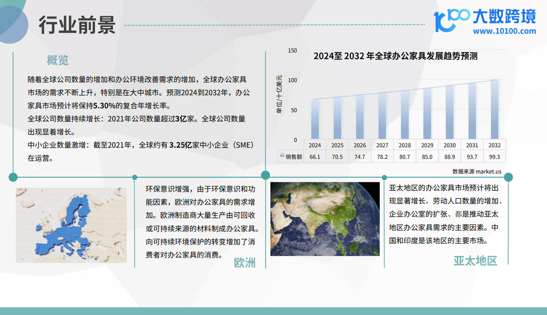Screen dimensions: 547x315
Task: Click the 环保意识增强 Europe paragraph
Action: click(202, 222)
